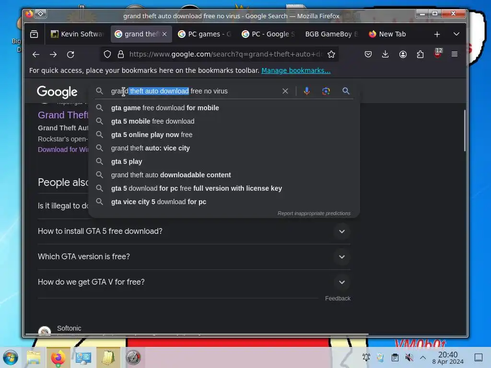491x368 pixels.
Task: Open the Grand Theft result title link
Action: (x=63, y=115)
